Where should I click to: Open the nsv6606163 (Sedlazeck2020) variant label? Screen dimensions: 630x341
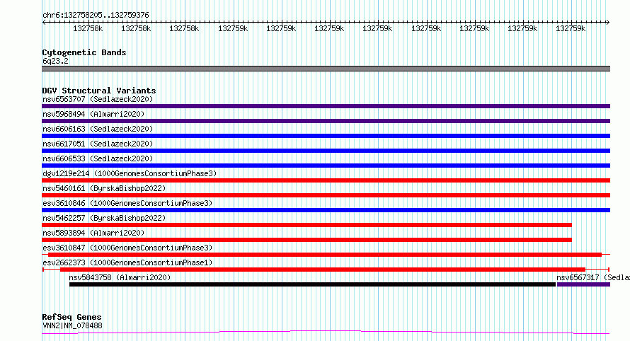pos(98,129)
